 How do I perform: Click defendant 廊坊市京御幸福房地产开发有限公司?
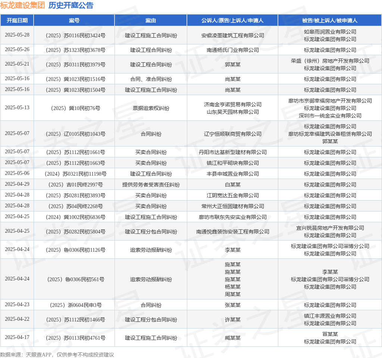[x=330, y=101]
